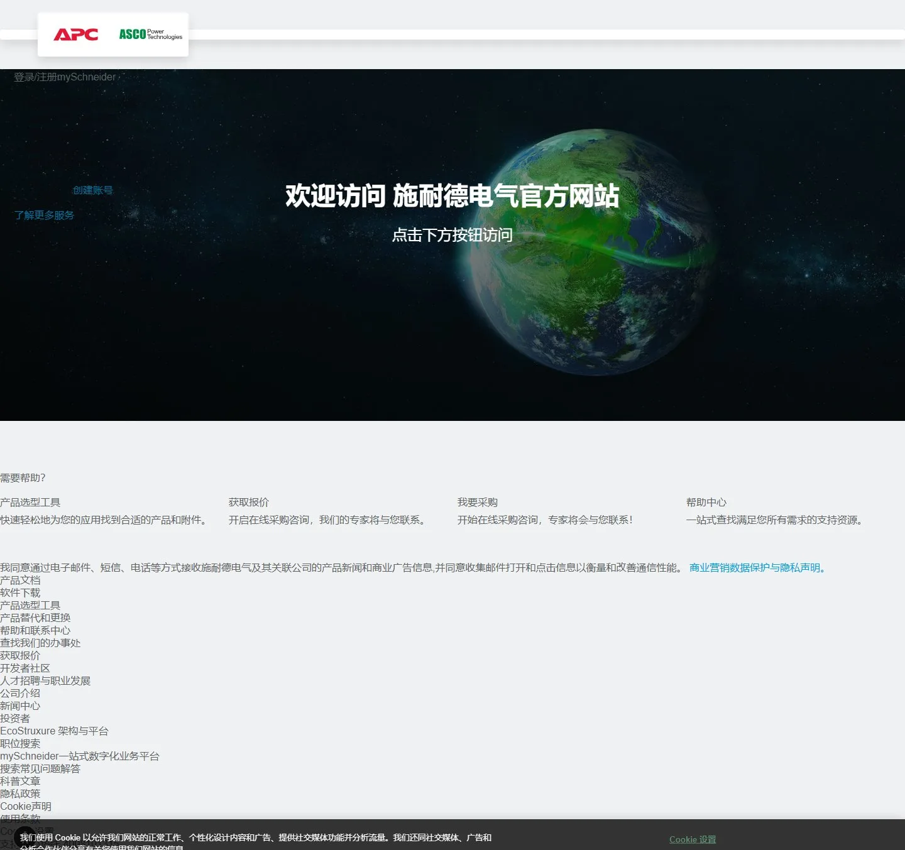Click 开启在线采购咨询 description text
This screenshot has height=850, width=905.
pyautogui.click(x=329, y=520)
